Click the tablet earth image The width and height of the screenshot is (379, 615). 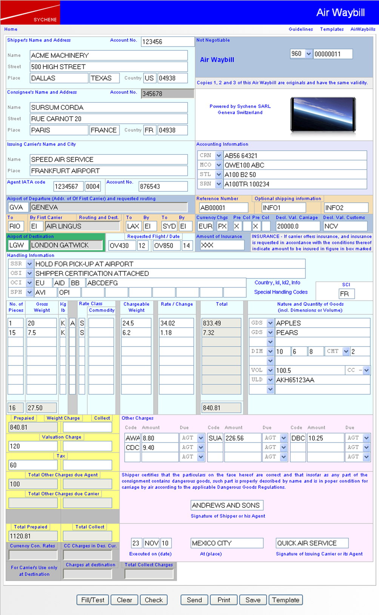pyautogui.click(x=323, y=115)
